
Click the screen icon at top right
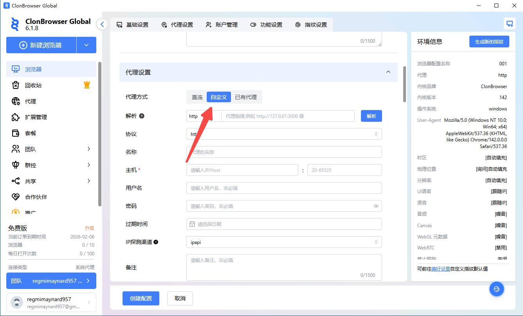[509, 23]
